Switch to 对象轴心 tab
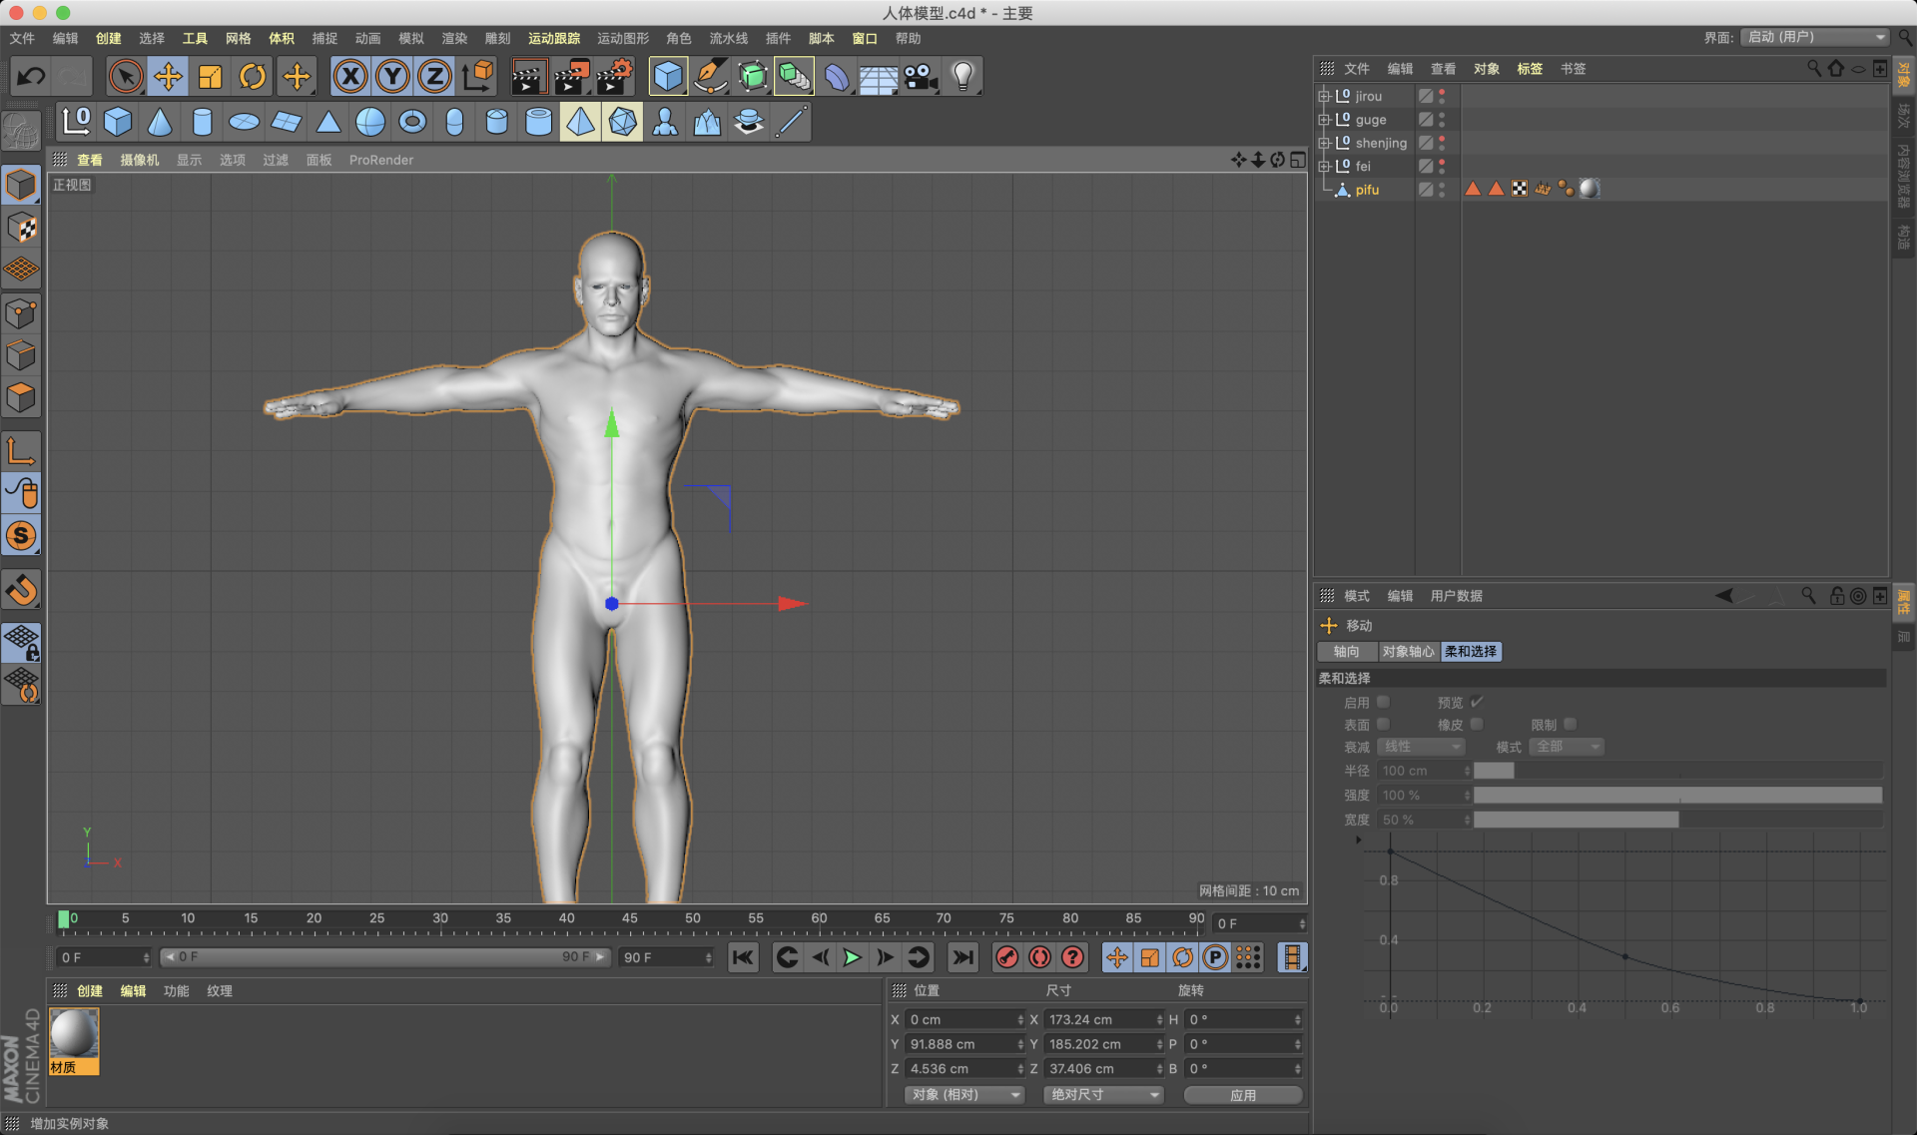The image size is (1917, 1135). (x=1409, y=651)
